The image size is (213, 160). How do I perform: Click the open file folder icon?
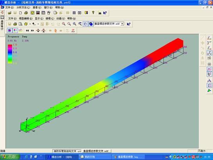tap(9, 13)
